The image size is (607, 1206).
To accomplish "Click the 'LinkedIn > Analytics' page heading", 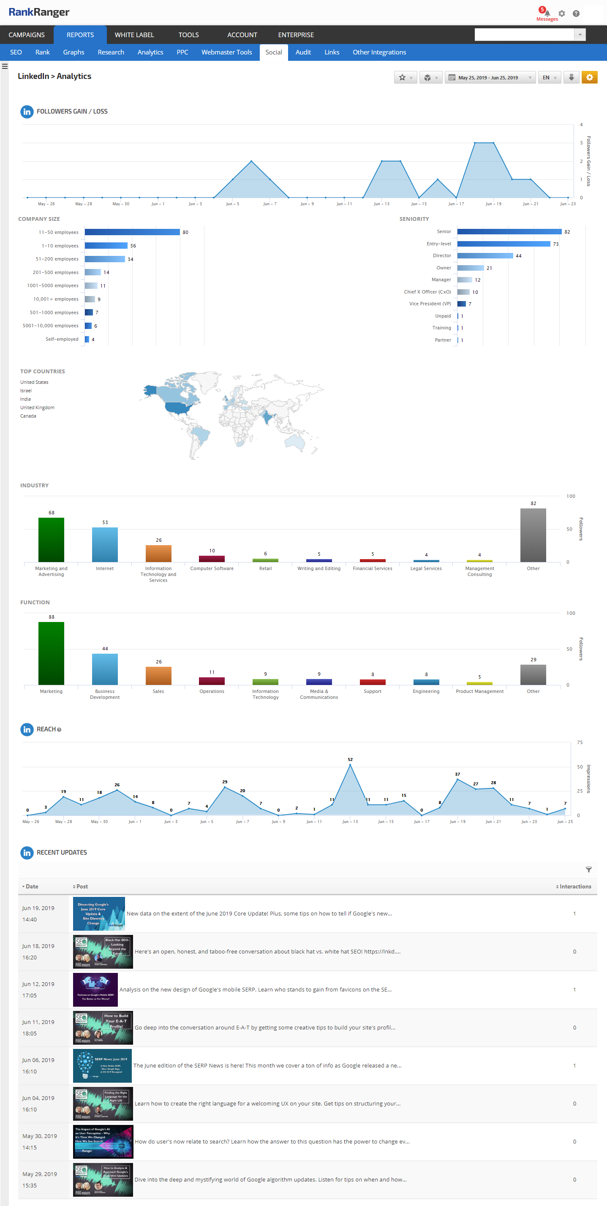I will coord(54,76).
